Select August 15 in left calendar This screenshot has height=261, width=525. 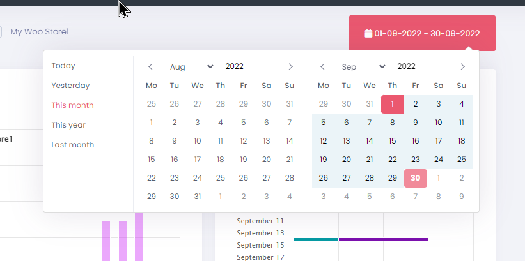point(152,160)
